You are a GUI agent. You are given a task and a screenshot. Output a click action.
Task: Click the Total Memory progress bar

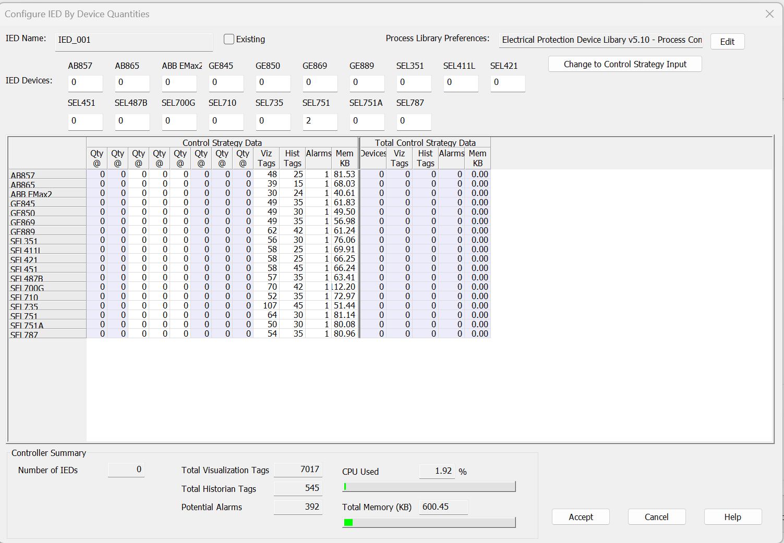pos(429,522)
